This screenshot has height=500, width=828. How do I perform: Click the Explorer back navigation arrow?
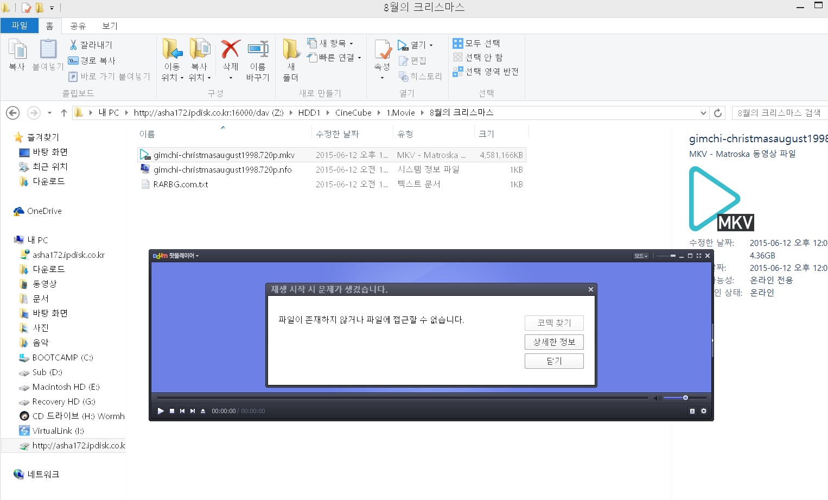(12, 113)
